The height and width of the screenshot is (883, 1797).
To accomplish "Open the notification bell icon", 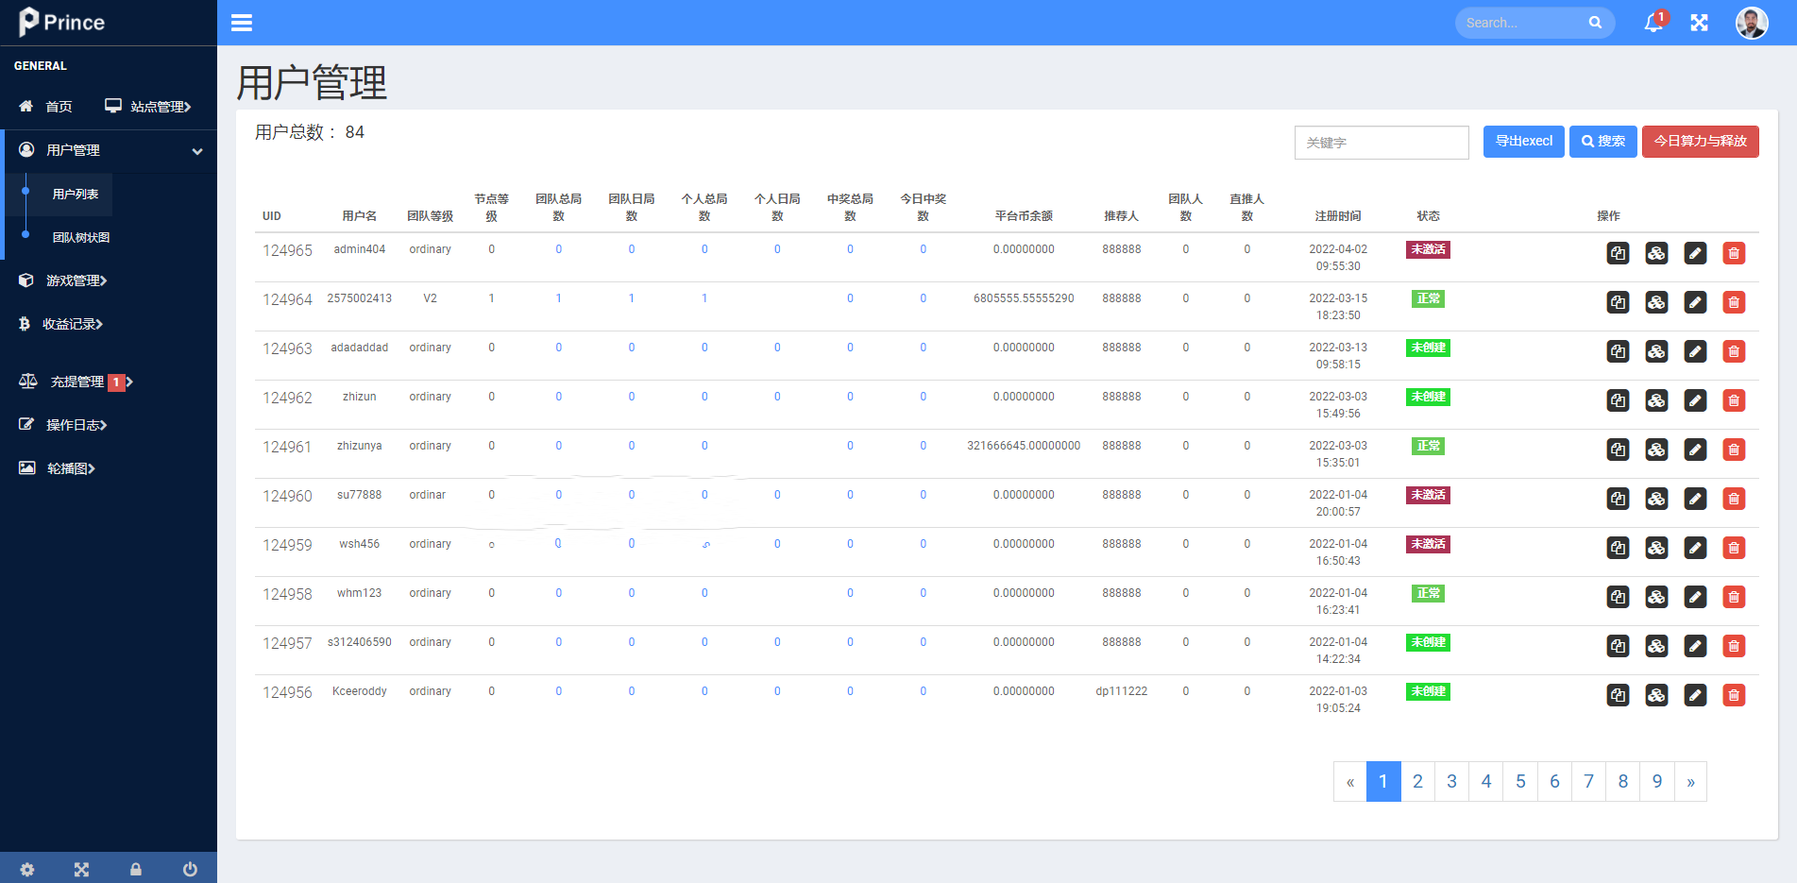I will [x=1653, y=23].
